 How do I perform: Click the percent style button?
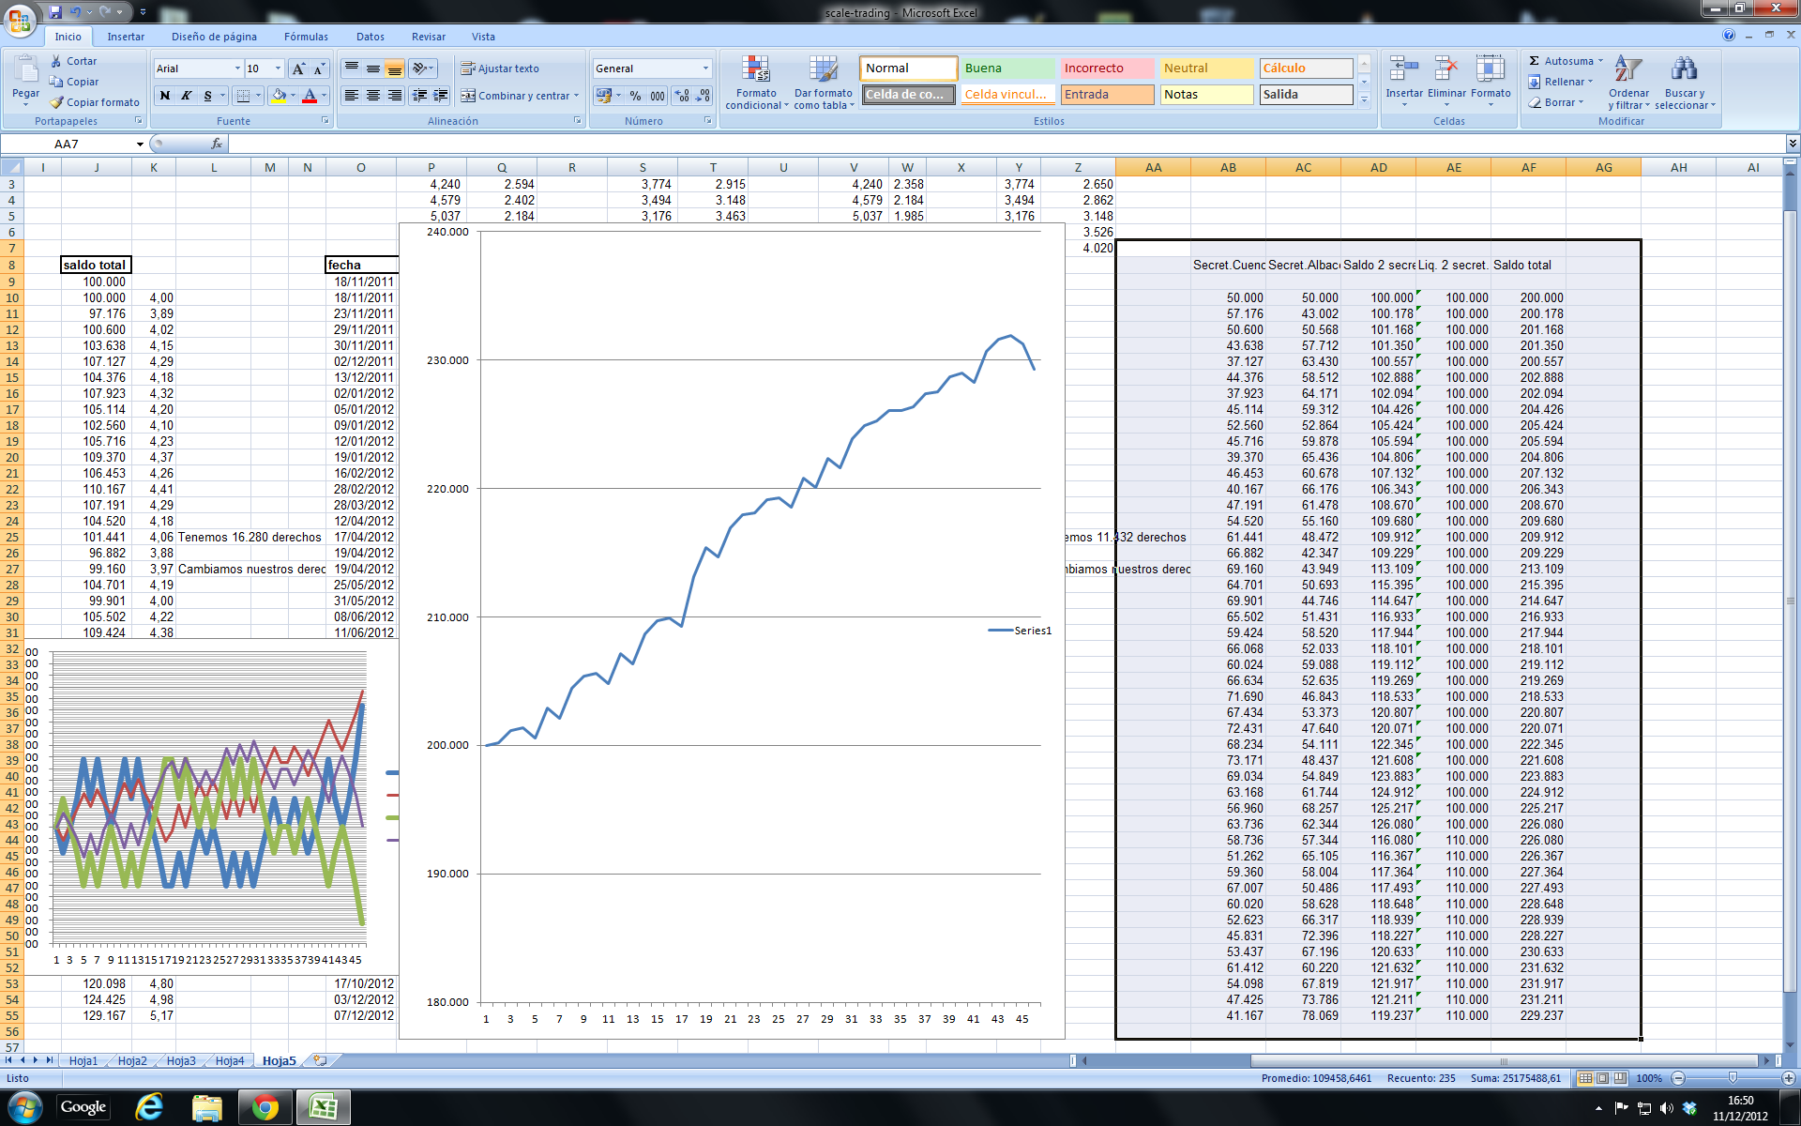635,96
